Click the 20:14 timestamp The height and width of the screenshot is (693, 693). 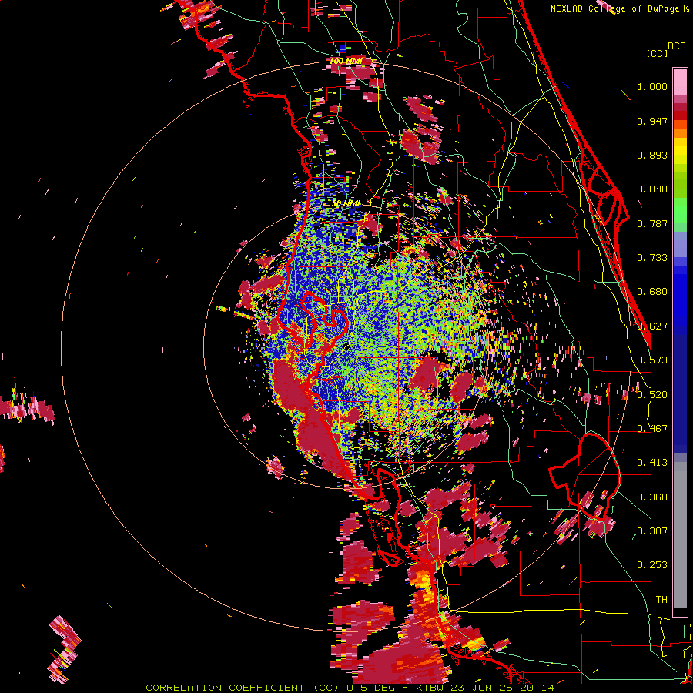click(x=536, y=688)
